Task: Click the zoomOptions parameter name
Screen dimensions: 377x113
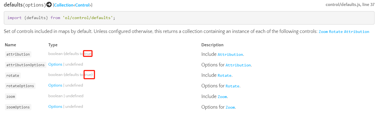Action: point(18,107)
